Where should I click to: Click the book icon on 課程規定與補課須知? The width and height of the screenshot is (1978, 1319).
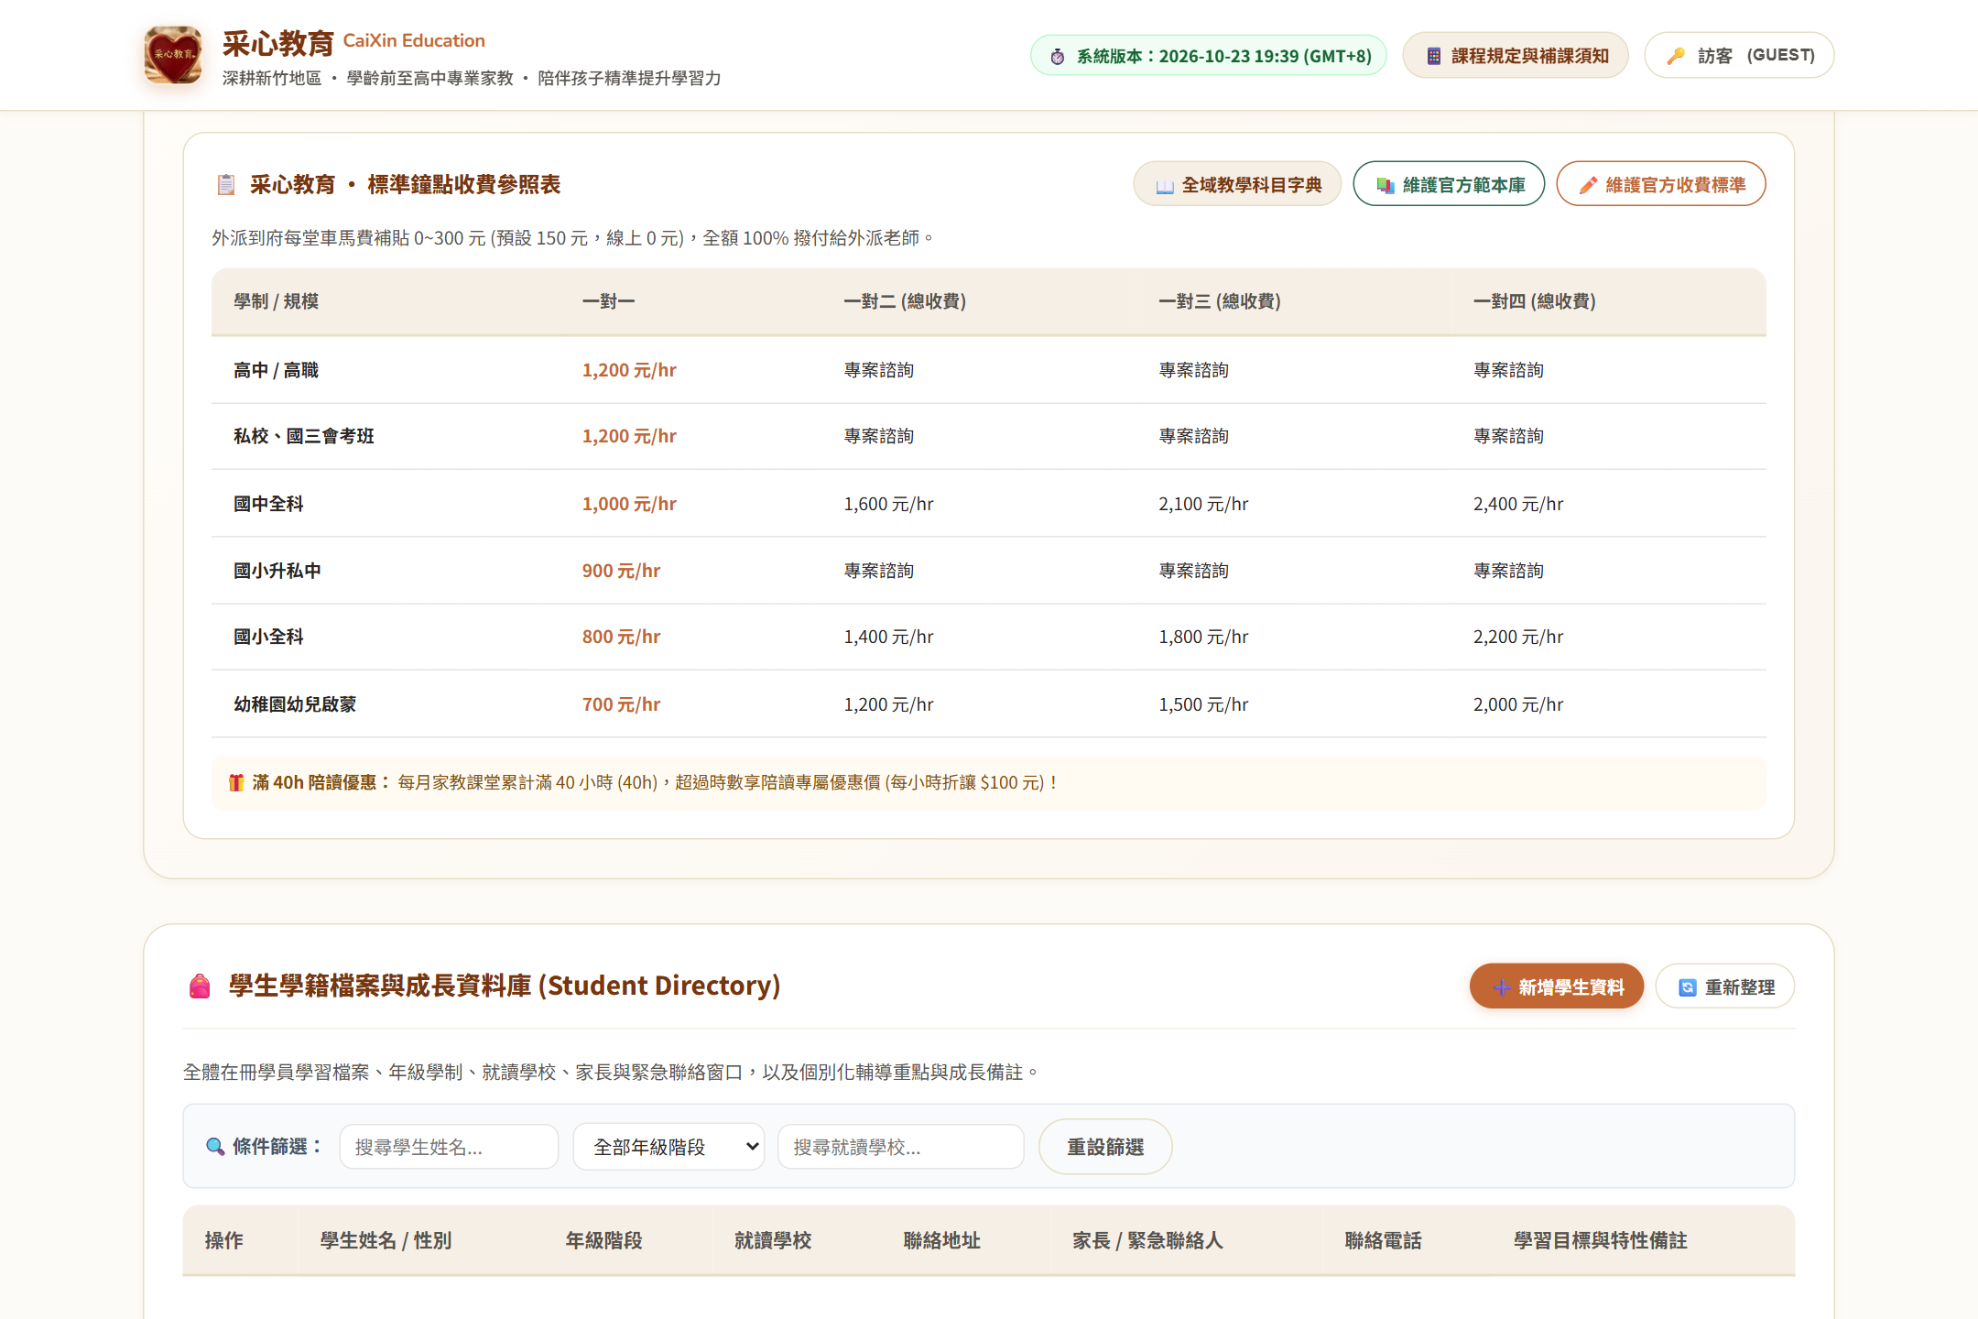1434,56
